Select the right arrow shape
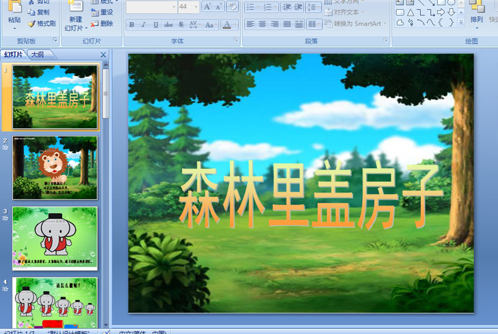Image resolution: width=498 pixels, height=334 pixels. pos(441,12)
